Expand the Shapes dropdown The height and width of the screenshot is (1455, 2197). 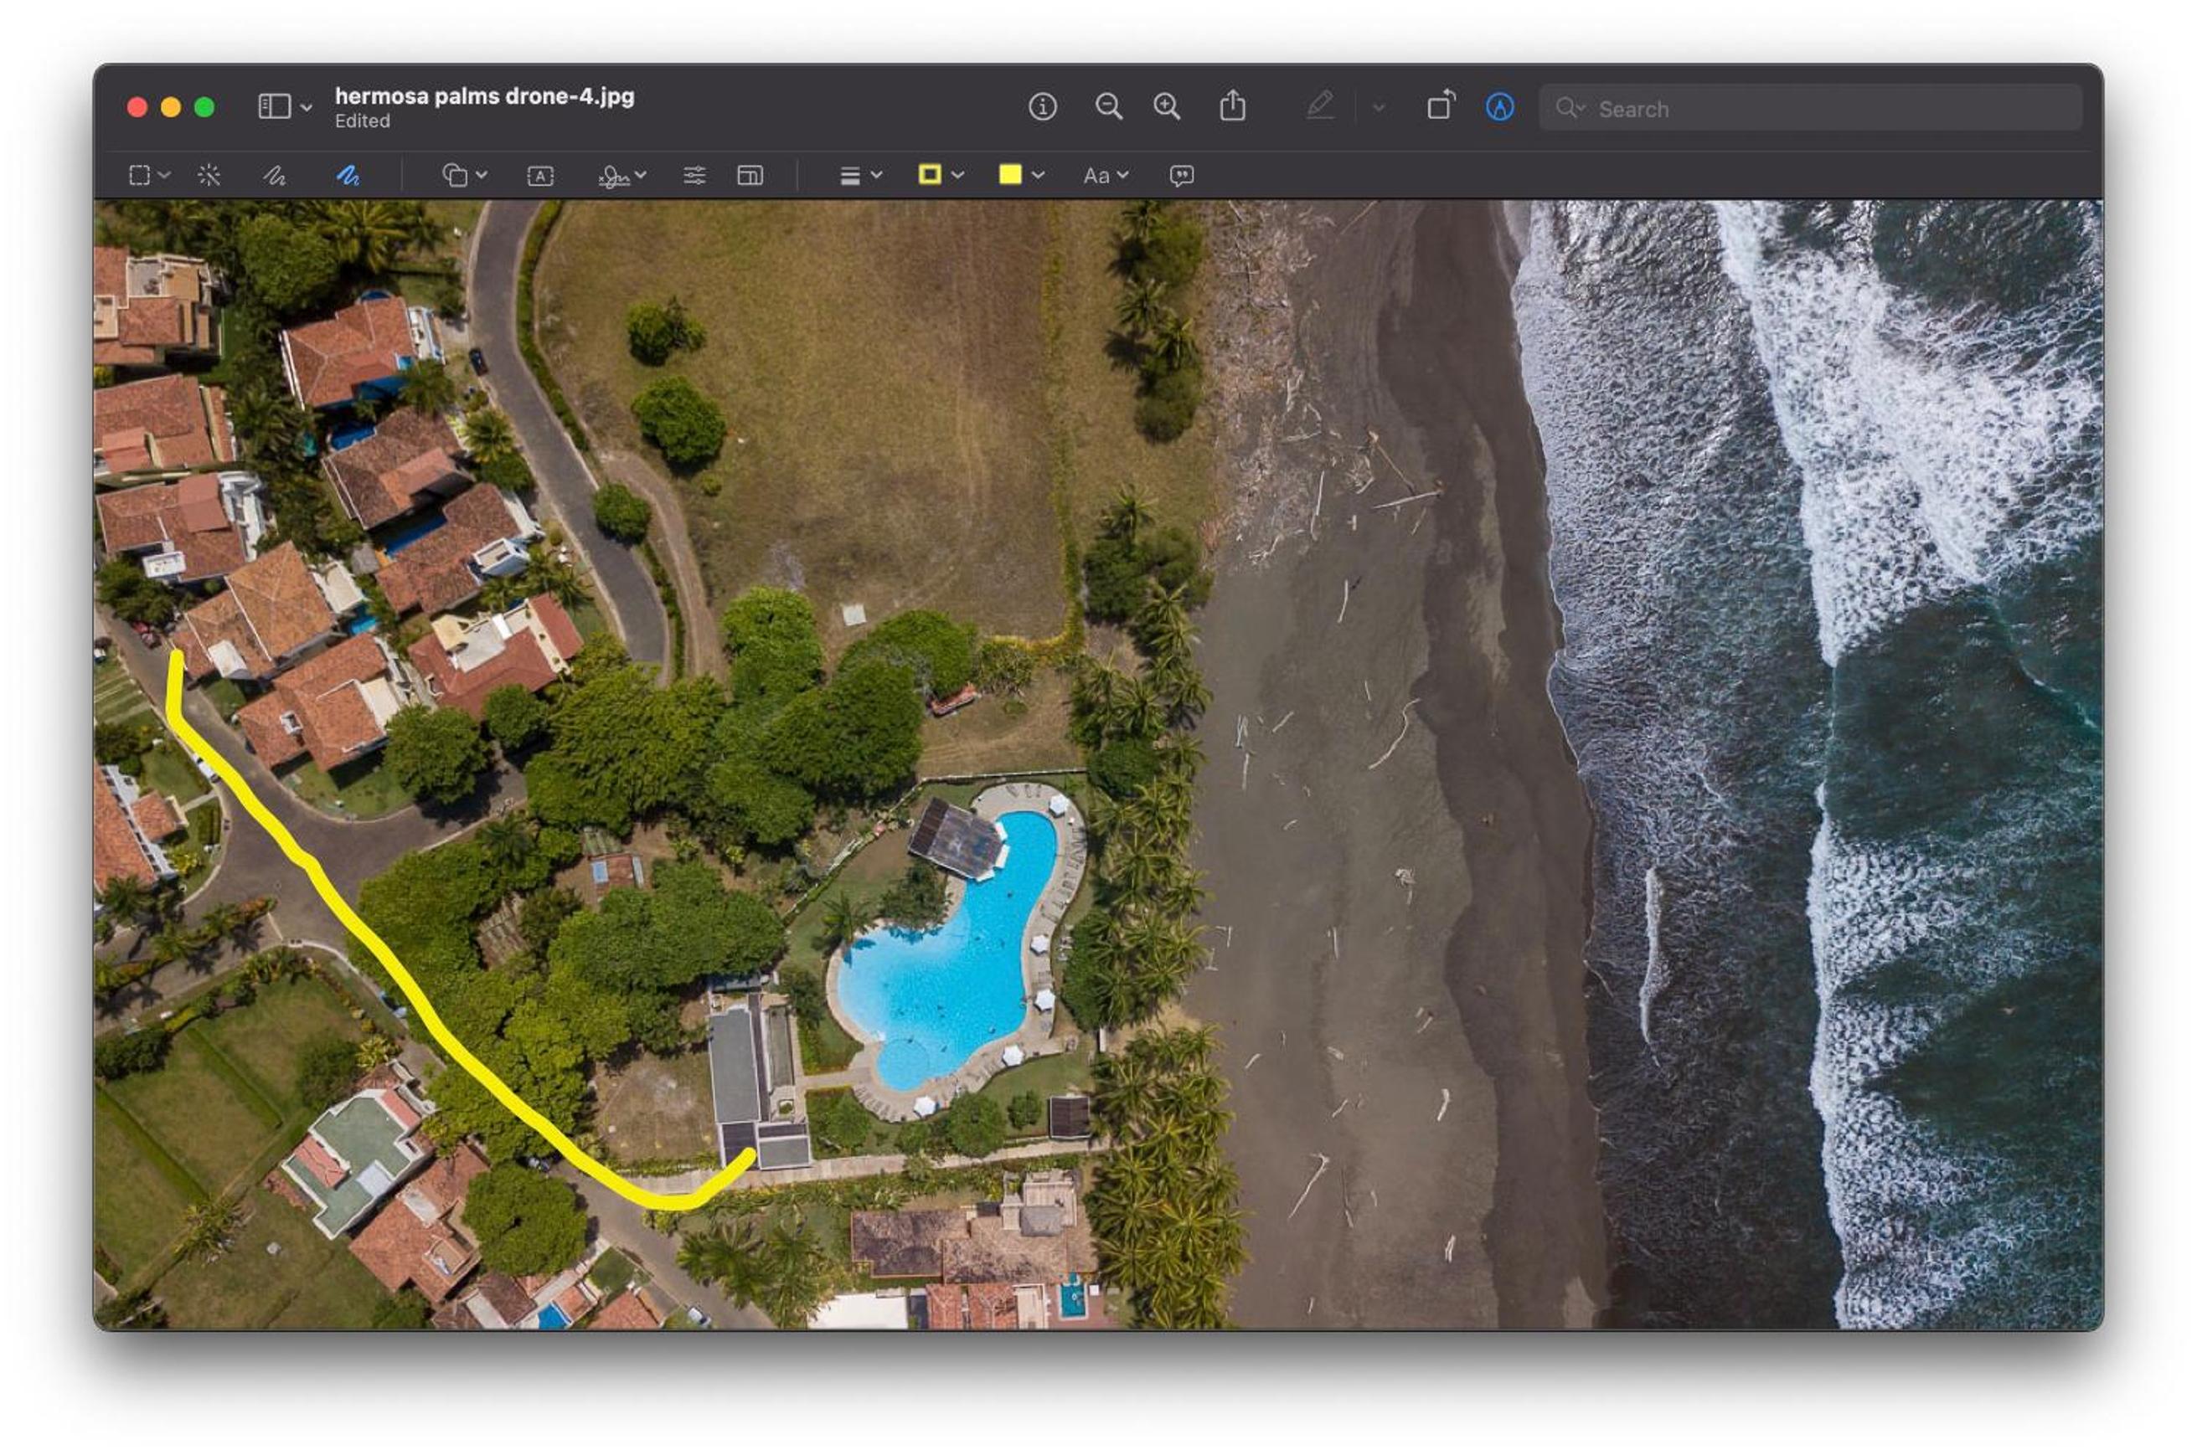(x=465, y=175)
